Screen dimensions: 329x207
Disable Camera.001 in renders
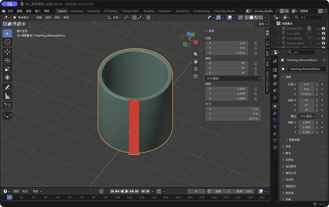click(x=324, y=29)
